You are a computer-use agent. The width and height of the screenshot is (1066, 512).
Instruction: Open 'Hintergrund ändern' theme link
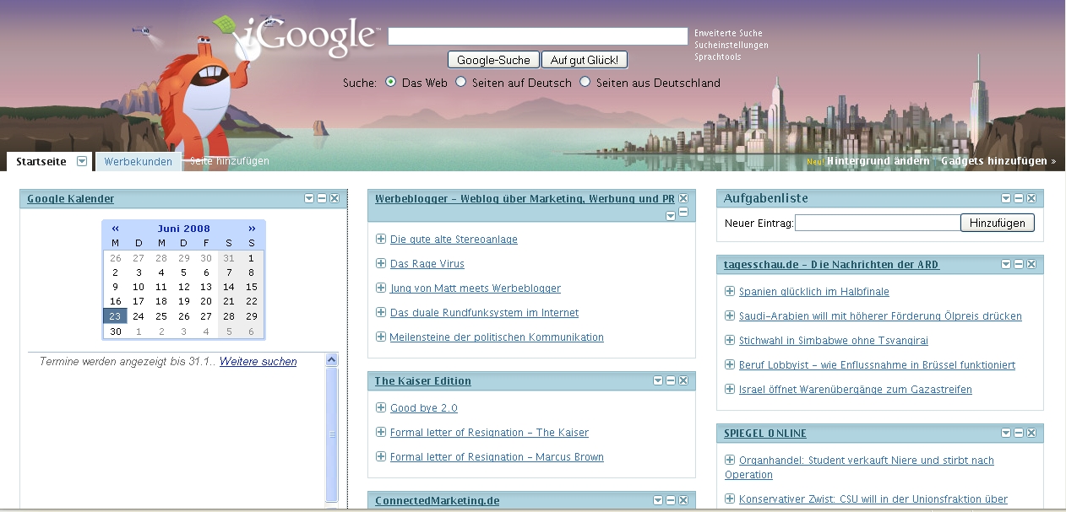click(x=878, y=161)
